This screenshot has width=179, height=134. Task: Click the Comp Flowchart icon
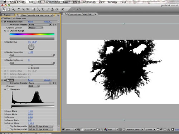pyautogui.click(x=169, y=129)
